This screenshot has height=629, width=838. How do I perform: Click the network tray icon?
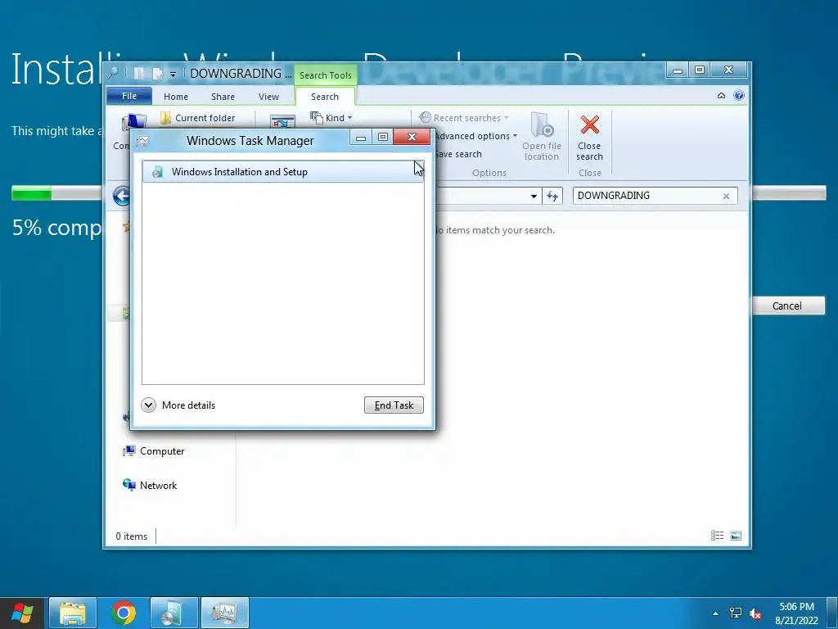coord(736,613)
